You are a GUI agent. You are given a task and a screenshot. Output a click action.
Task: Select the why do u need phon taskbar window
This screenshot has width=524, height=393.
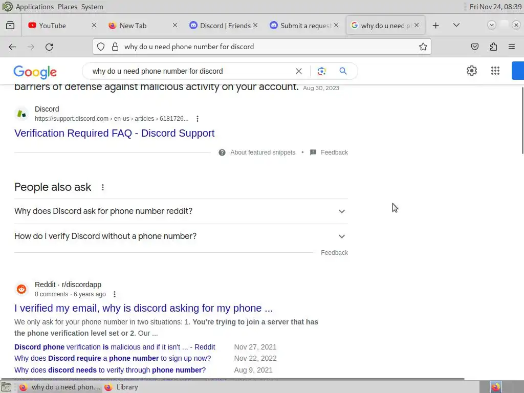60,387
